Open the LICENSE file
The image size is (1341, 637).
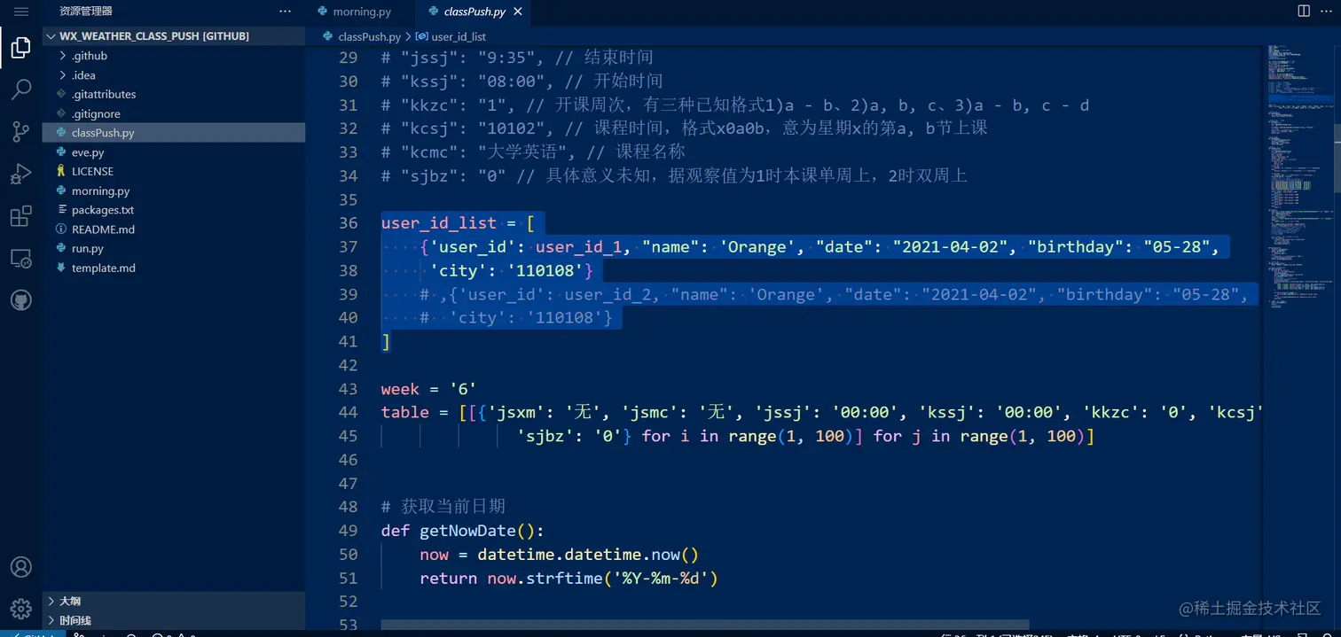pyautogui.click(x=173, y=171)
